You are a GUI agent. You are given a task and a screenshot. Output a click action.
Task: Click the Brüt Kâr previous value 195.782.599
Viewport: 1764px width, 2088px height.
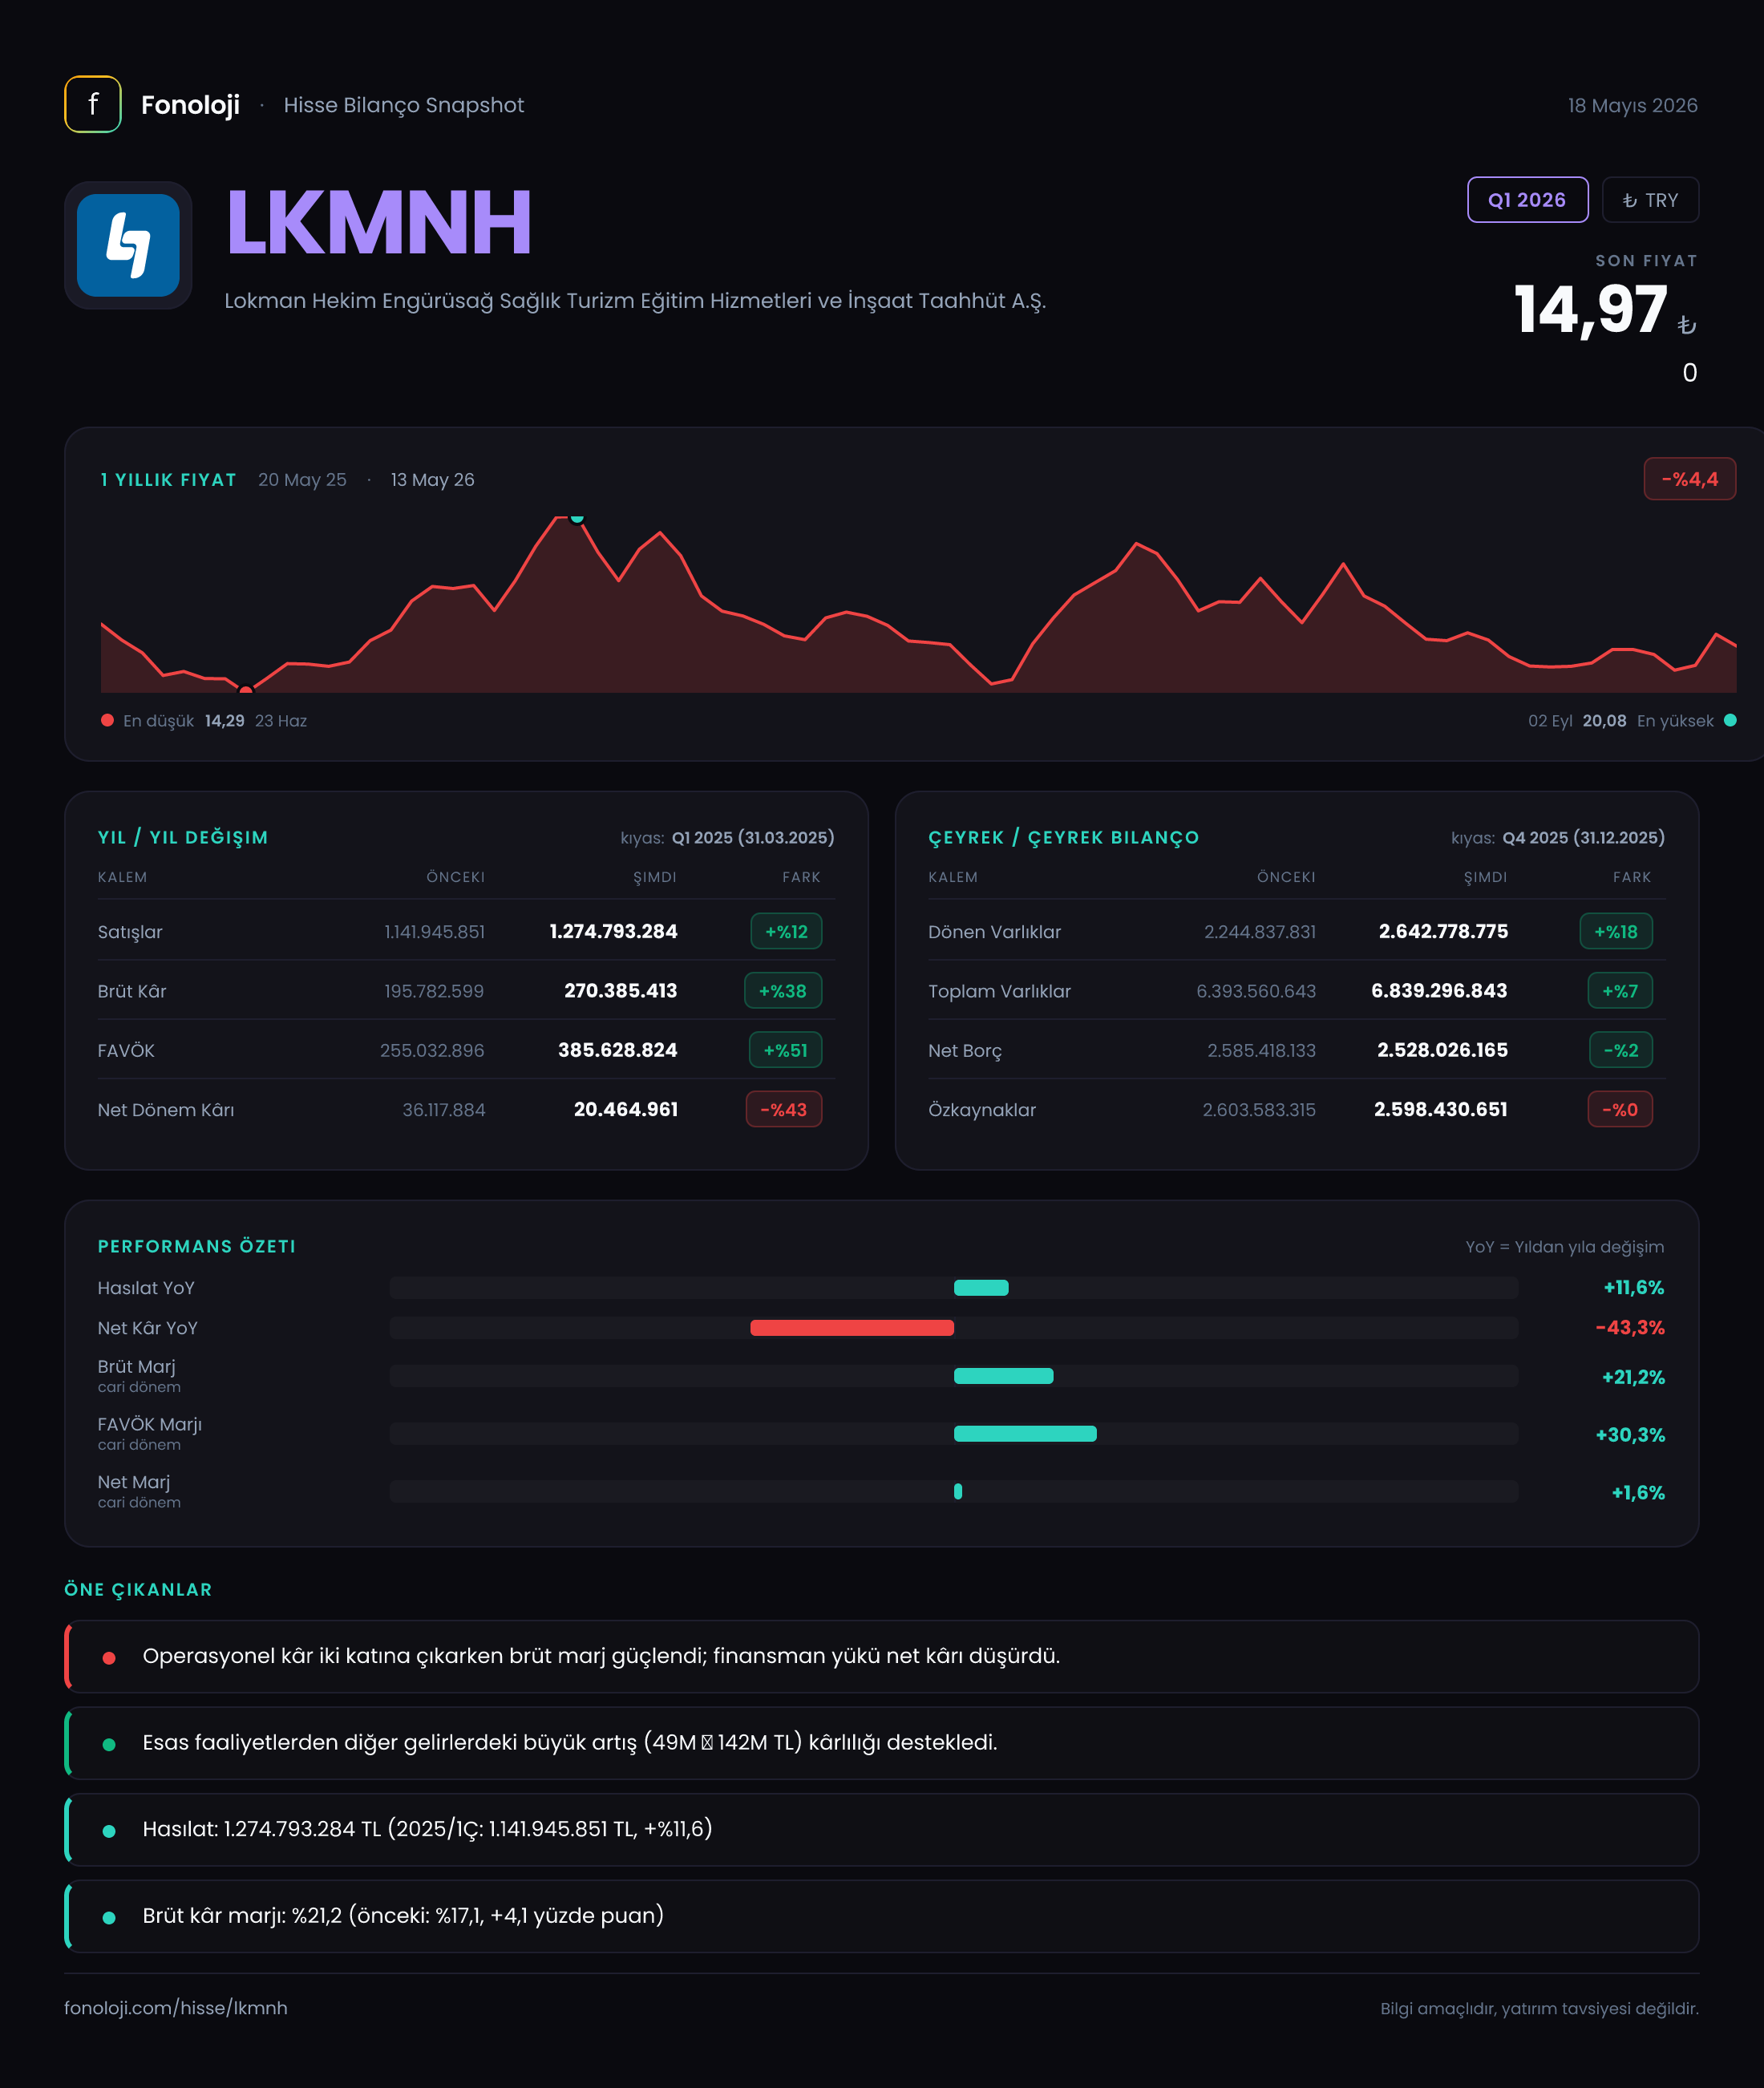434,991
